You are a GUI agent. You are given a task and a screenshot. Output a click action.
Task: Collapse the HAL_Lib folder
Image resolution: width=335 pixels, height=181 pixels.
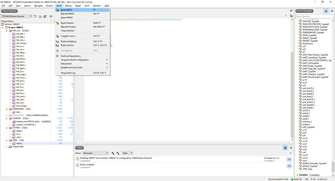coord(7,31)
